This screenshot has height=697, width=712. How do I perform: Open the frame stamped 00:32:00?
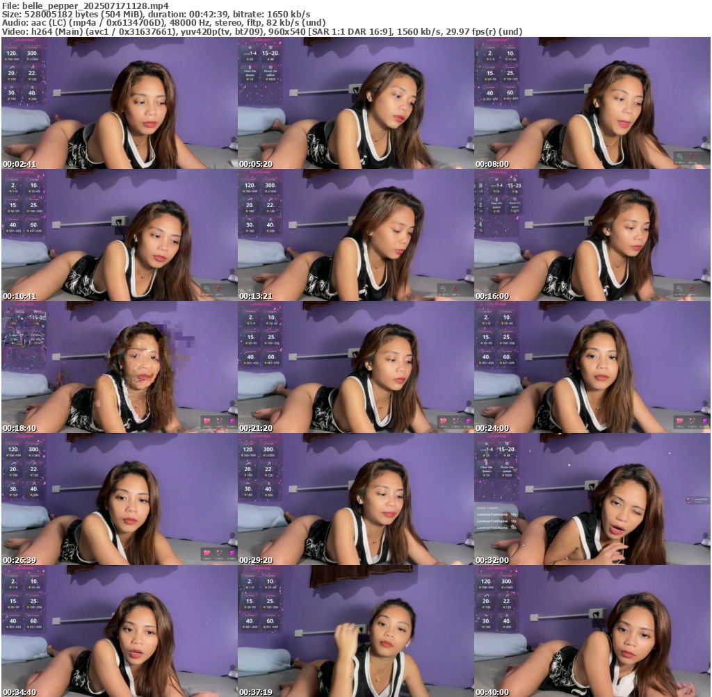(x=592, y=499)
